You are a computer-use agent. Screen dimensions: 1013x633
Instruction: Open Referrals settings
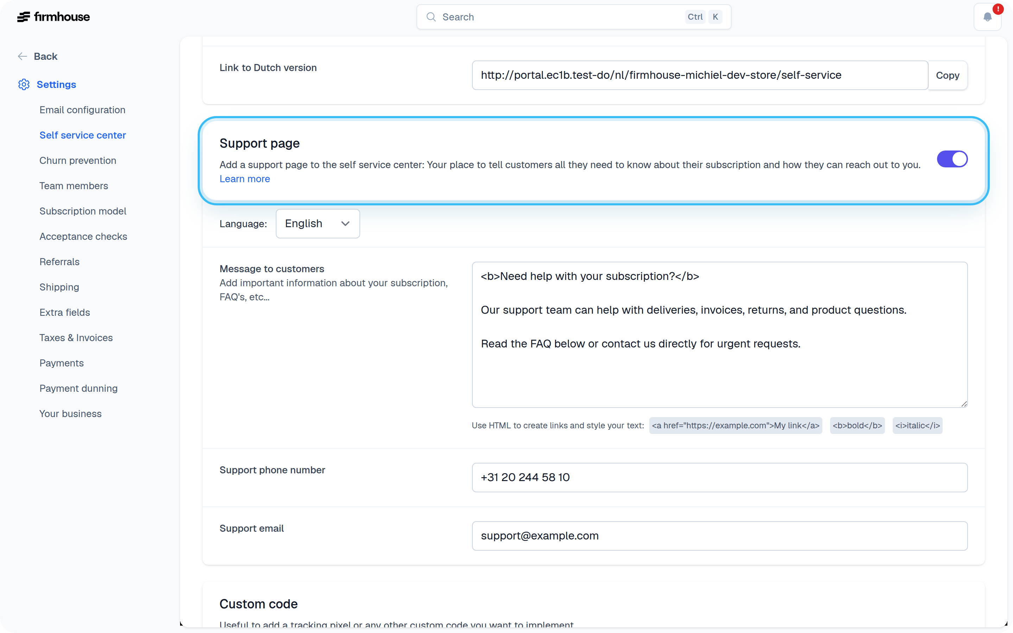[59, 262]
